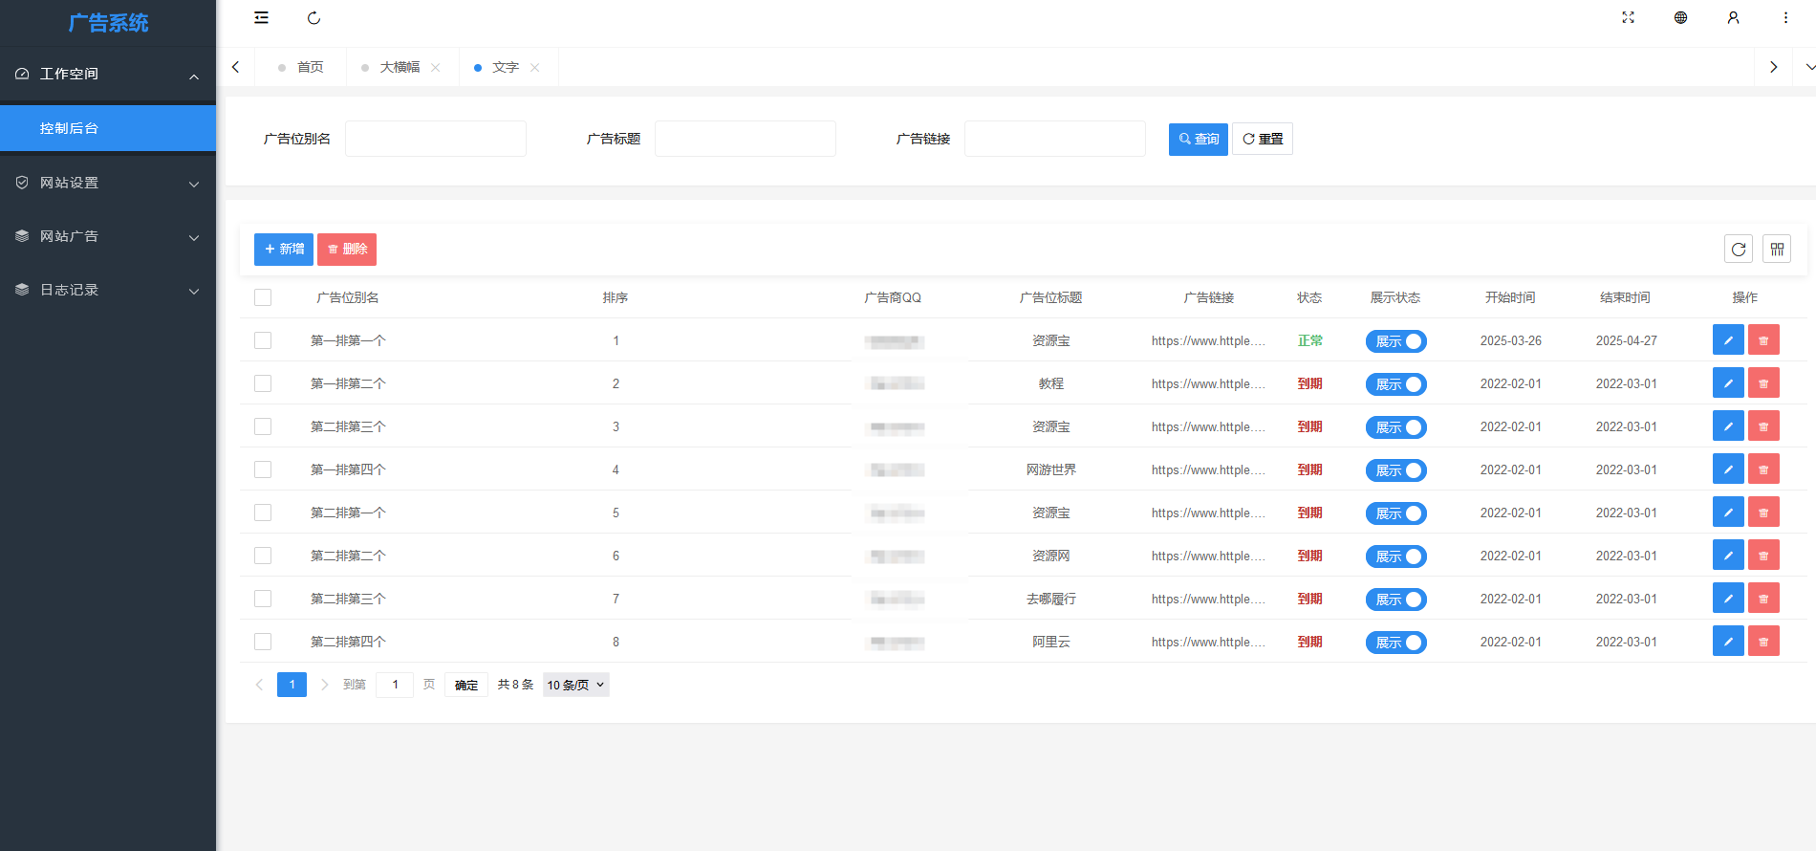Select page 1 in pagination
This screenshot has width=1816, height=851.
[x=292, y=685]
